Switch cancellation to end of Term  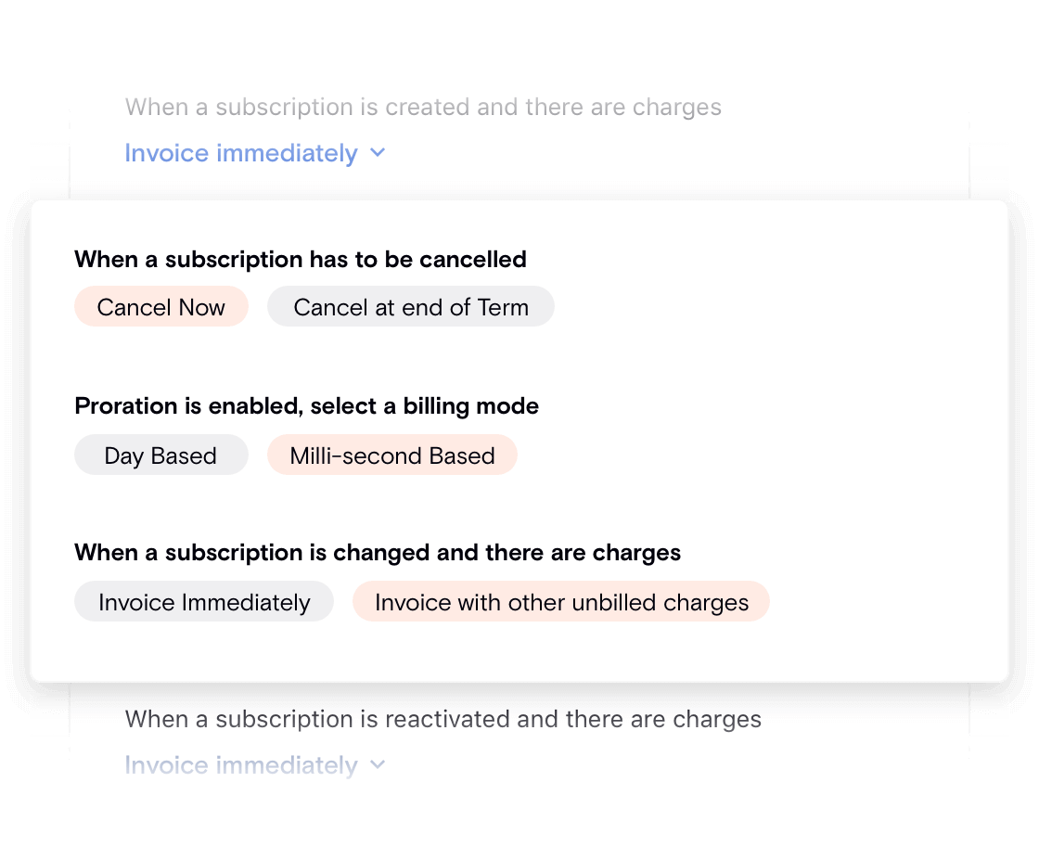click(410, 306)
